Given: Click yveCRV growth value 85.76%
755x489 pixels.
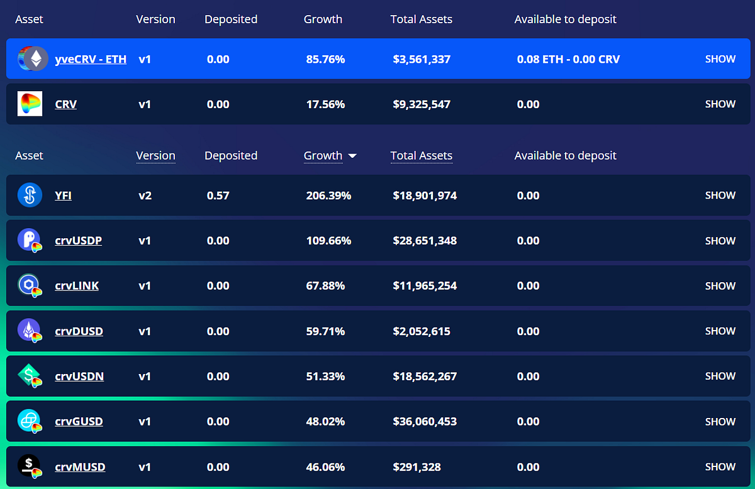Looking at the screenshot, I should [x=325, y=59].
